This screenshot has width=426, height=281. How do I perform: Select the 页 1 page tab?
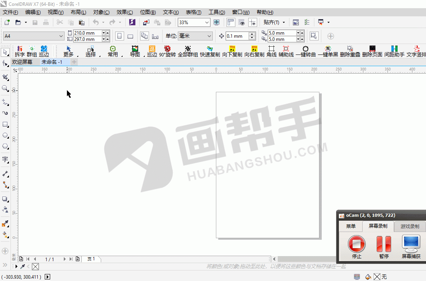click(x=91, y=259)
